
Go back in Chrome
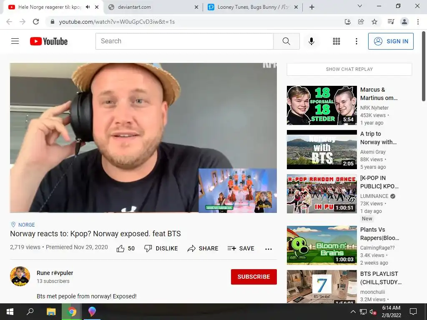[9, 22]
